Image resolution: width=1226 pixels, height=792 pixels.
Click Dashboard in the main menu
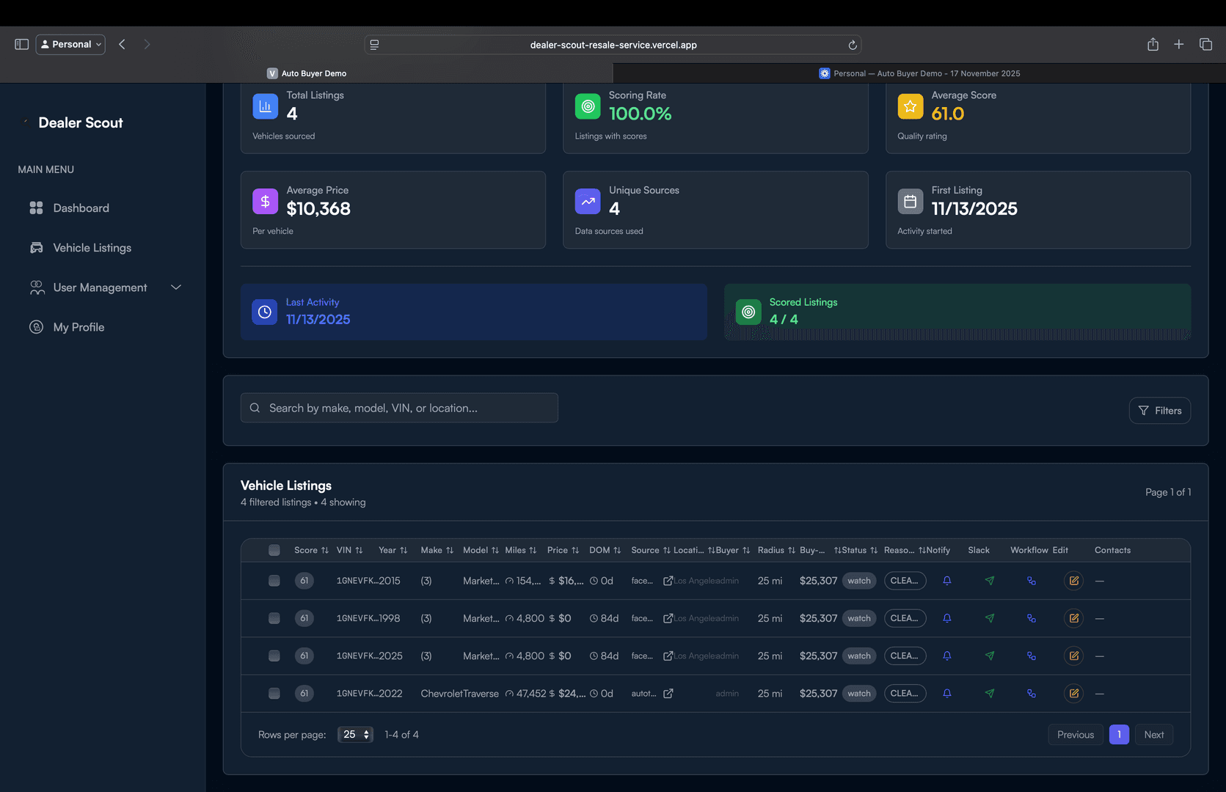click(x=81, y=208)
